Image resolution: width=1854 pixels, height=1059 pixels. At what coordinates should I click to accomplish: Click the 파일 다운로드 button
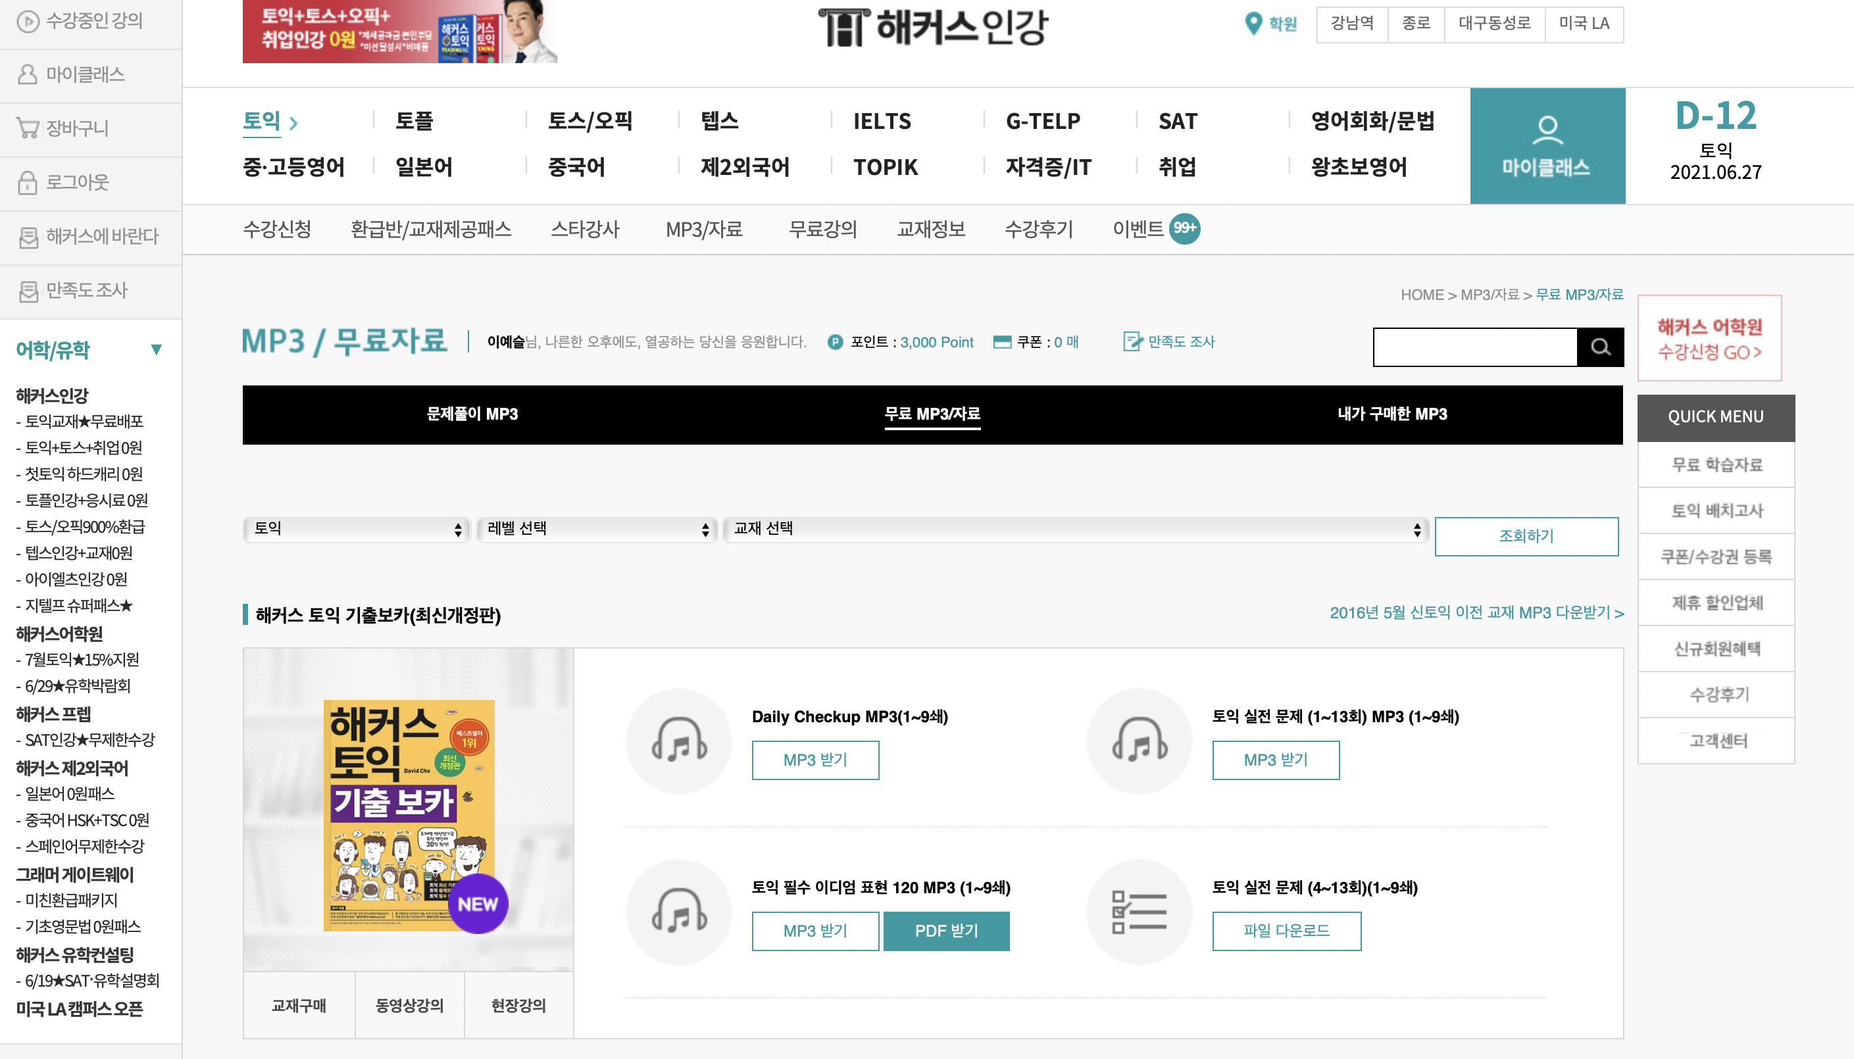[1287, 931]
